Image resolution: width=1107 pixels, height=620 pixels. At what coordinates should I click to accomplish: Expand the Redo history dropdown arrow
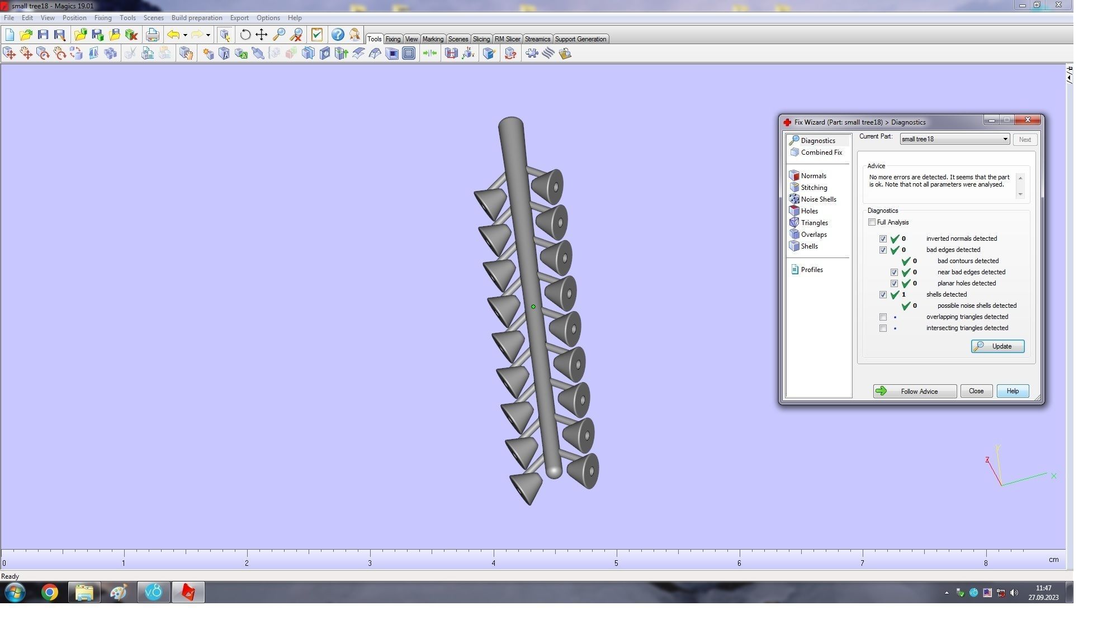208,35
